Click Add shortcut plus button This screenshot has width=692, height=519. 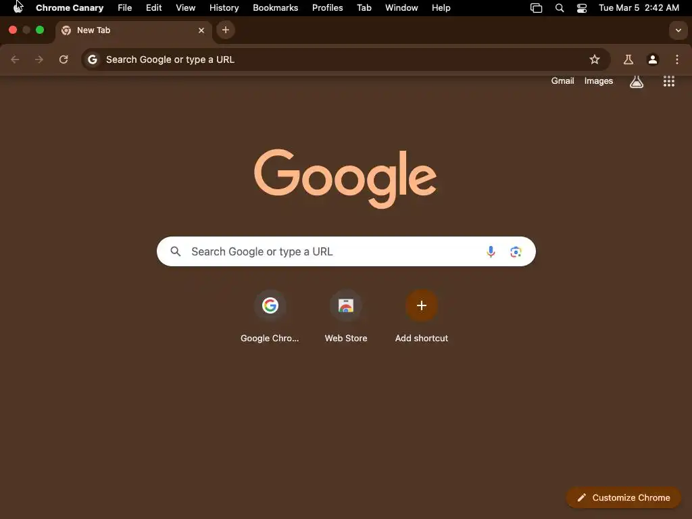pyautogui.click(x=422, y=305)
